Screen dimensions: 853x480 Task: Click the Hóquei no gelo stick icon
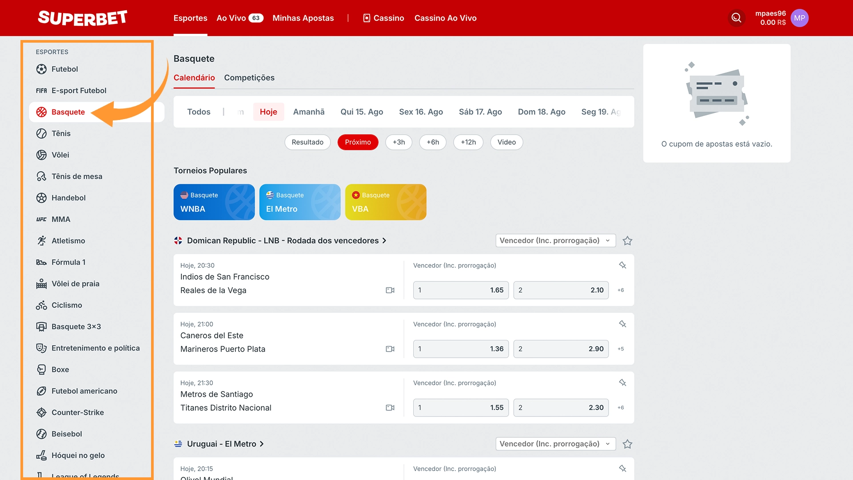(41, 455)
